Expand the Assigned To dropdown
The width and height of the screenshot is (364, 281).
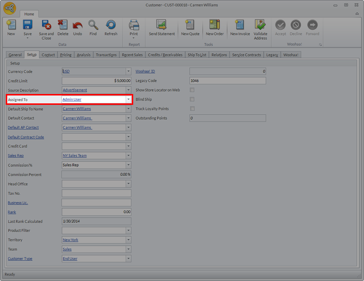click(128, 99)
